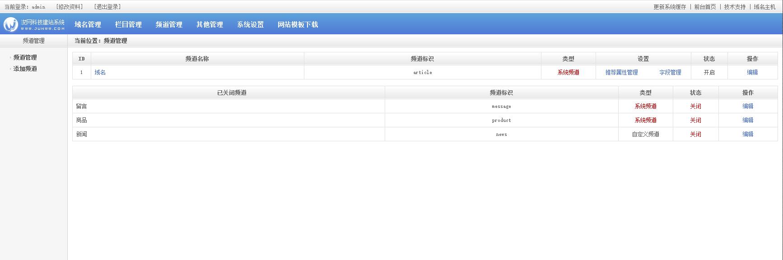Click 更新系统缓存 in the top bar
This screenshot has height=260, width=783.
(x=670, y=7)
